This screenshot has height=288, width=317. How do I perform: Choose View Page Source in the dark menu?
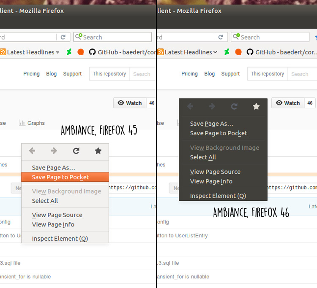coord(215,172)
